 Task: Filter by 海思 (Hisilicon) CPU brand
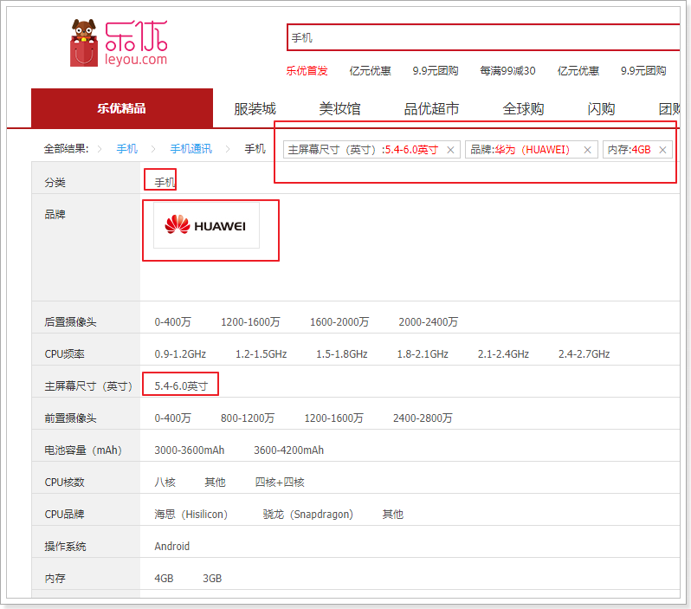pos(191,515)
